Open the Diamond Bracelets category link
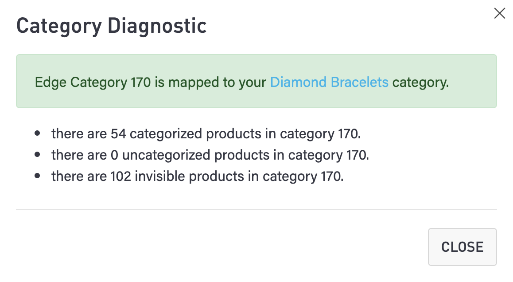Screen dimensions: 513x282 click(329, 82)
